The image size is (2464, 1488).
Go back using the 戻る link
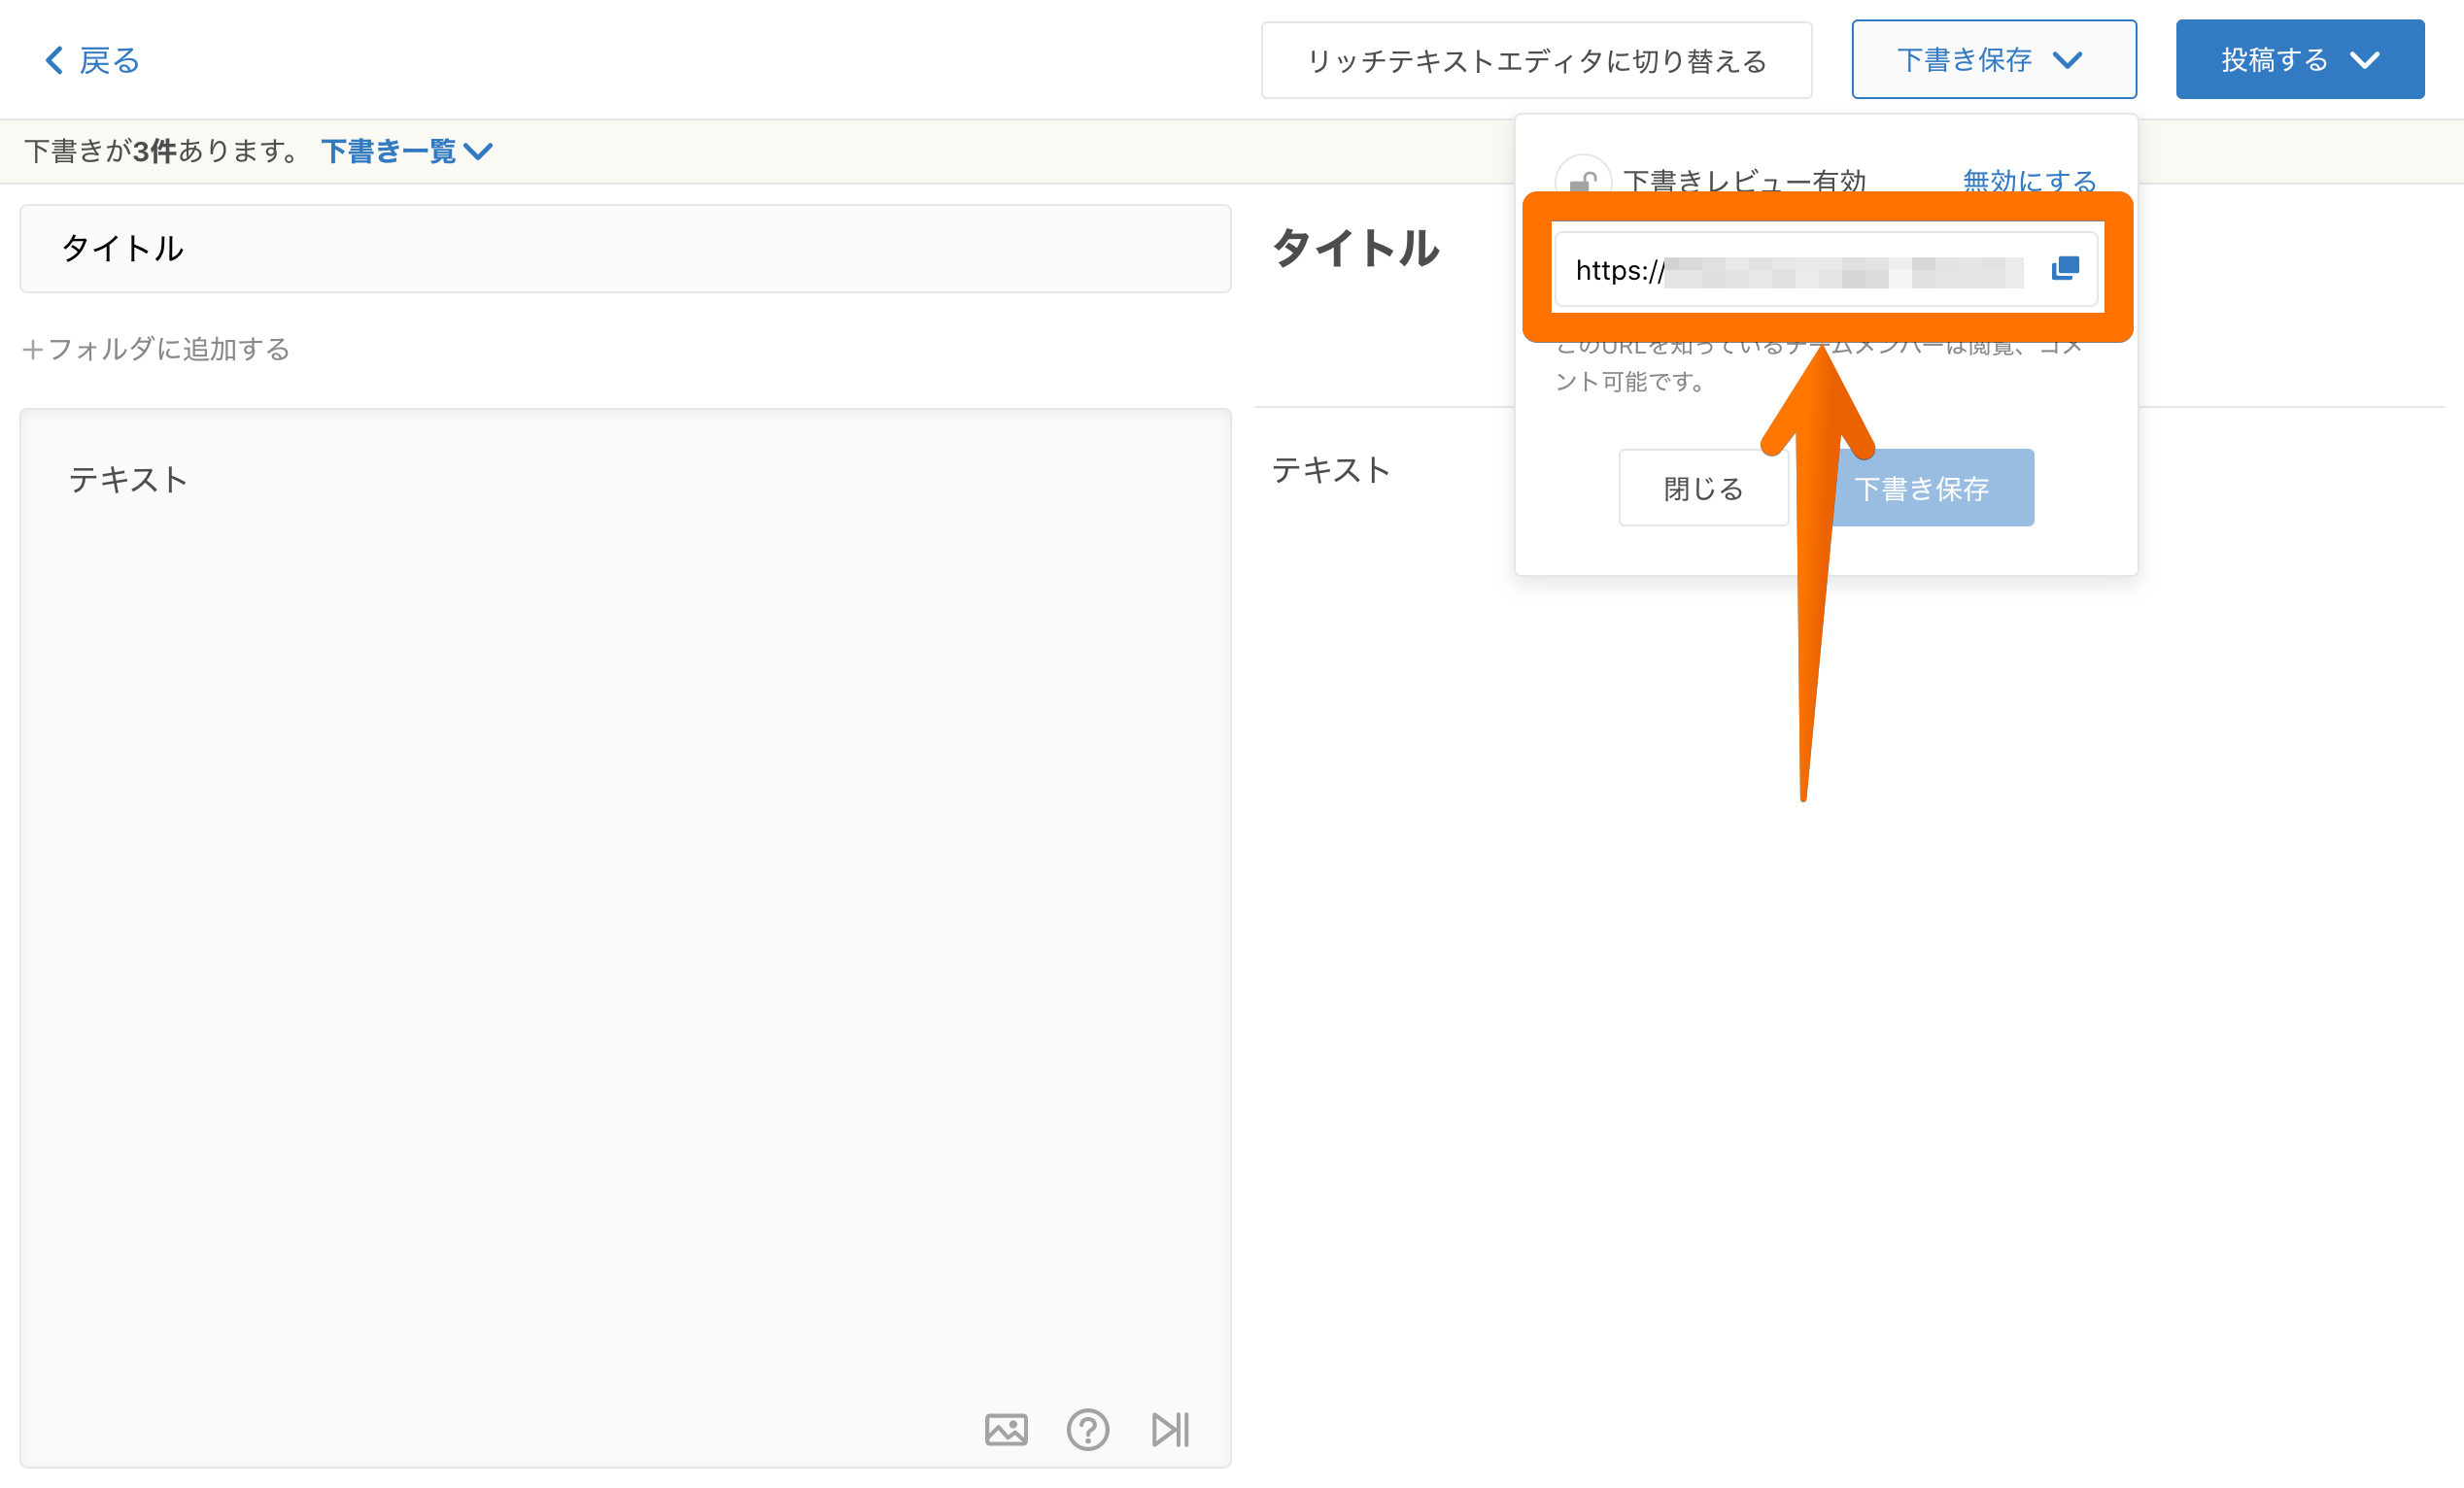108,60
